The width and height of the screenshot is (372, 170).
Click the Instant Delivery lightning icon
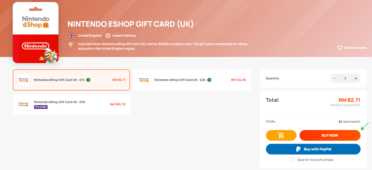pyautogui.click(x=108, y=36)
